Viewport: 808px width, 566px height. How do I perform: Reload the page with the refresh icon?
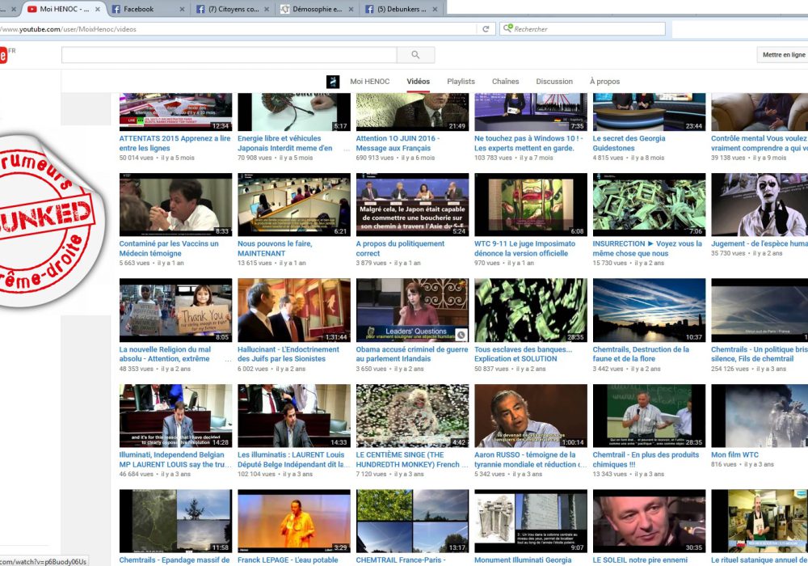(486, 29)
